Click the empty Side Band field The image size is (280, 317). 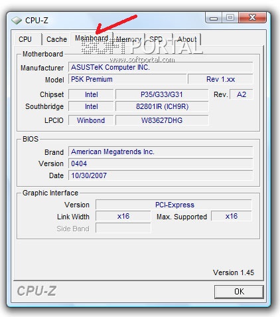point(123,228)
